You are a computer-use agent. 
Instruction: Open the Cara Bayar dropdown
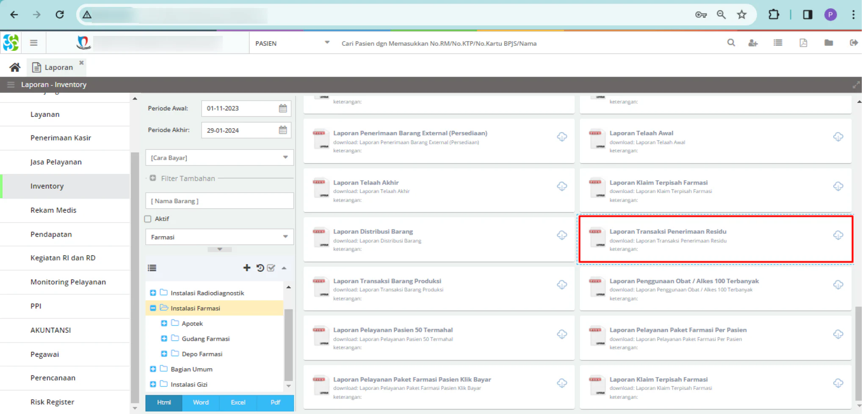pyautogui.click(x=219, y=157)
